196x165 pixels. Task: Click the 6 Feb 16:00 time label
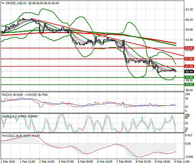[105, 162]
